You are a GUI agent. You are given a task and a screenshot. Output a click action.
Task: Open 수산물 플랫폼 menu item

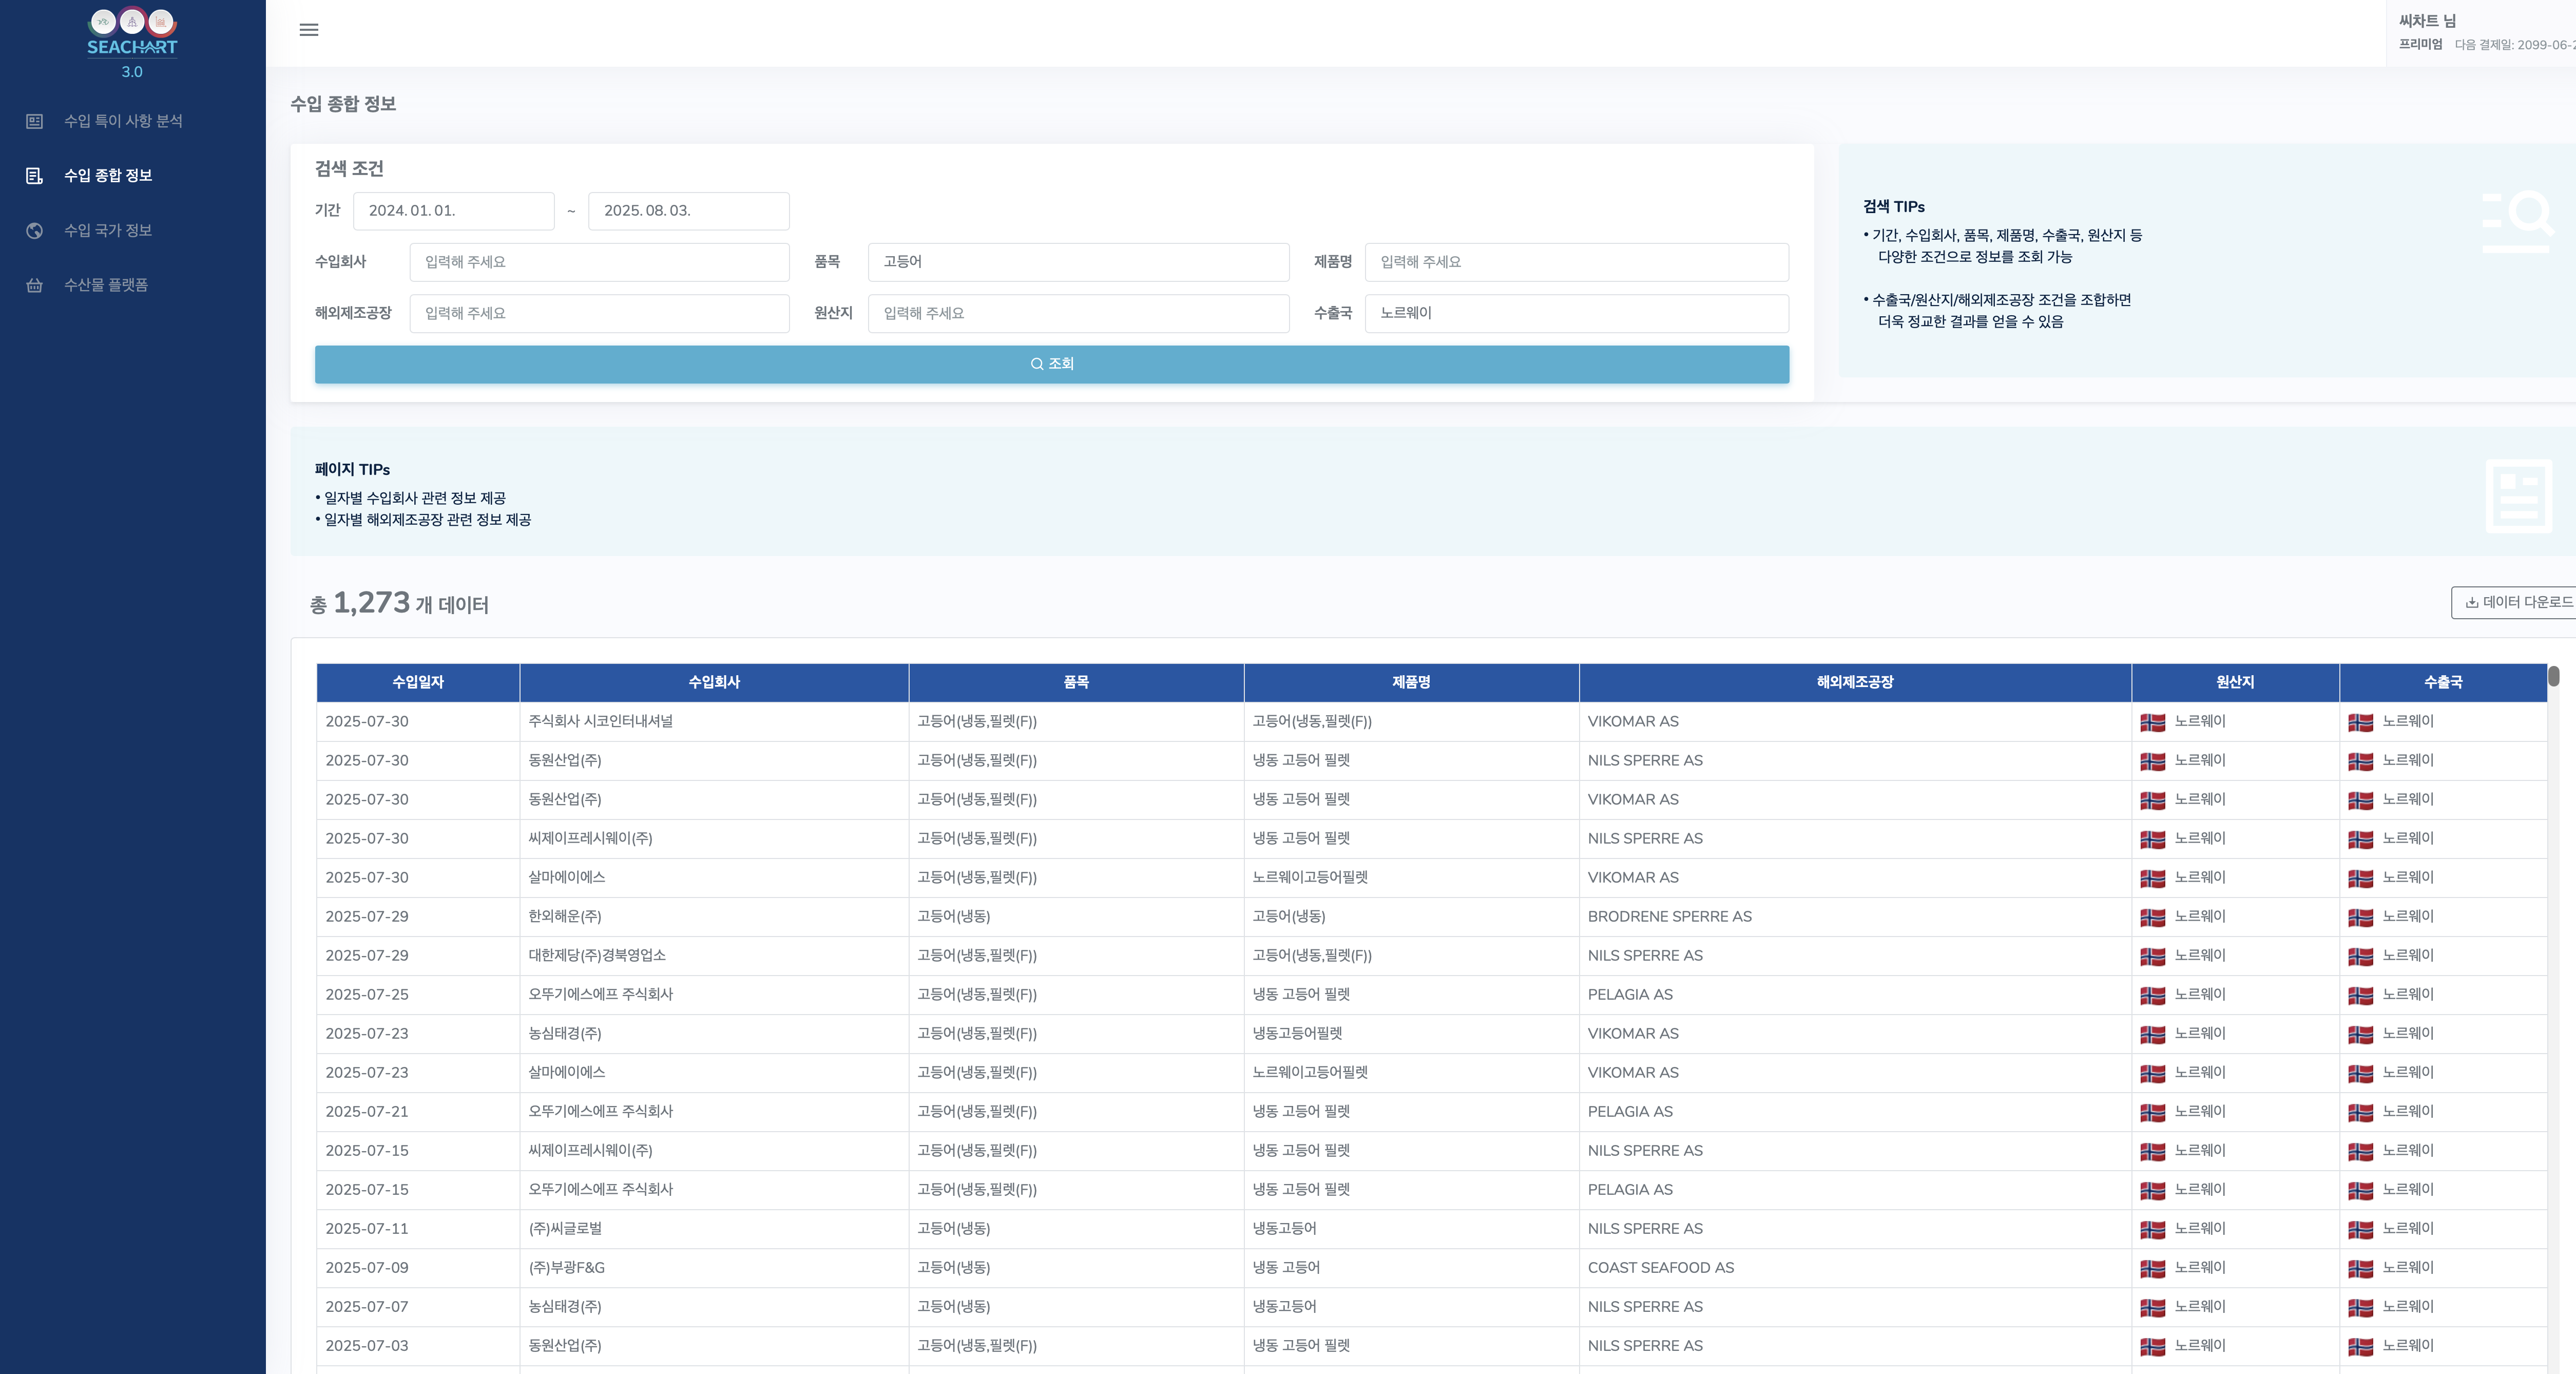click(106, 286)
